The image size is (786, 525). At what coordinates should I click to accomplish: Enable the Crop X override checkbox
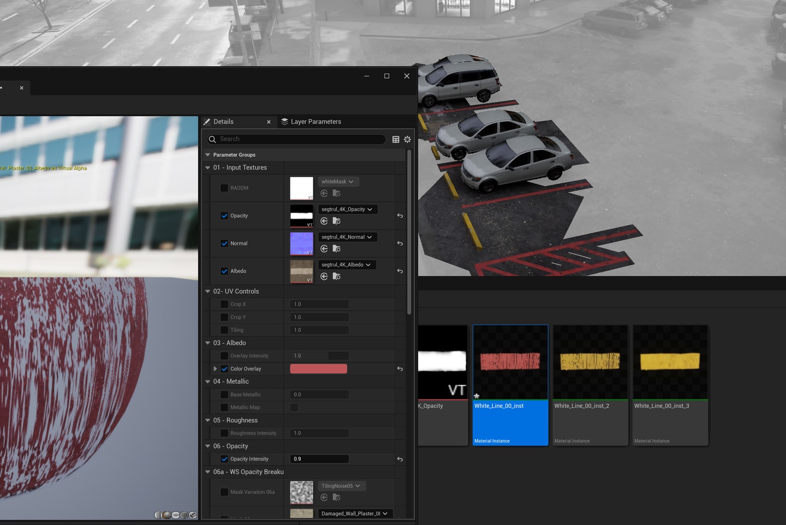tap(224, 304)
